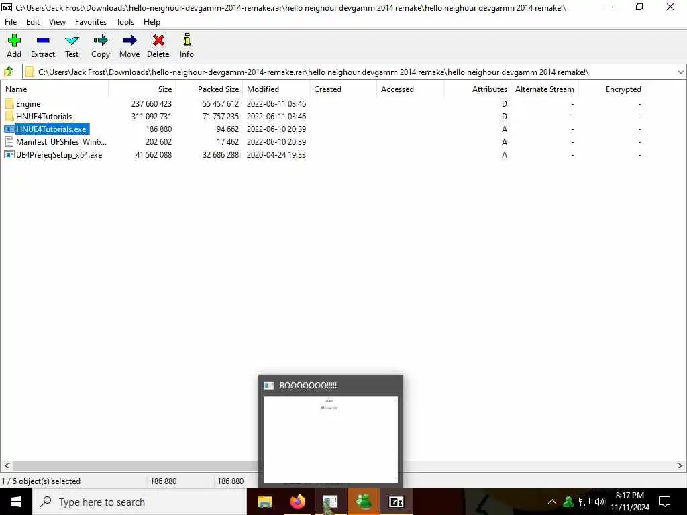Sort by the Name column header
The height and width of the screenshot is (515, 687).
pos(54,89)
